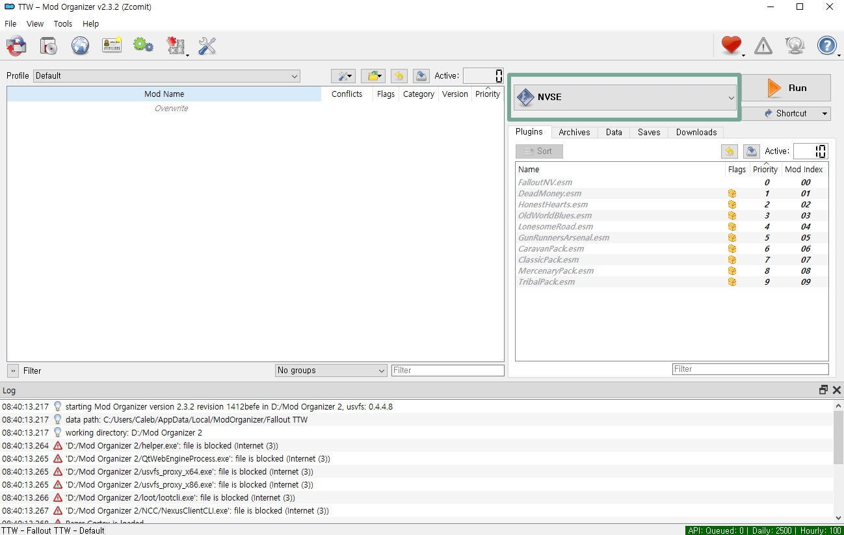The width and height of the screenshot is (844, 535).
Task: Open the Tools menu
Action: click(63, 23)
